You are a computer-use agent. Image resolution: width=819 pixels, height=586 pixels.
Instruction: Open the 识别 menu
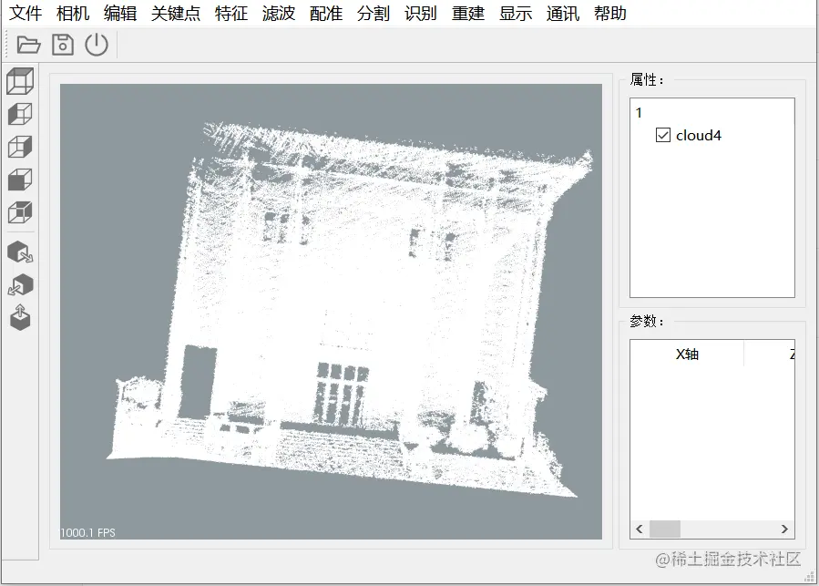tap(421, 13)
